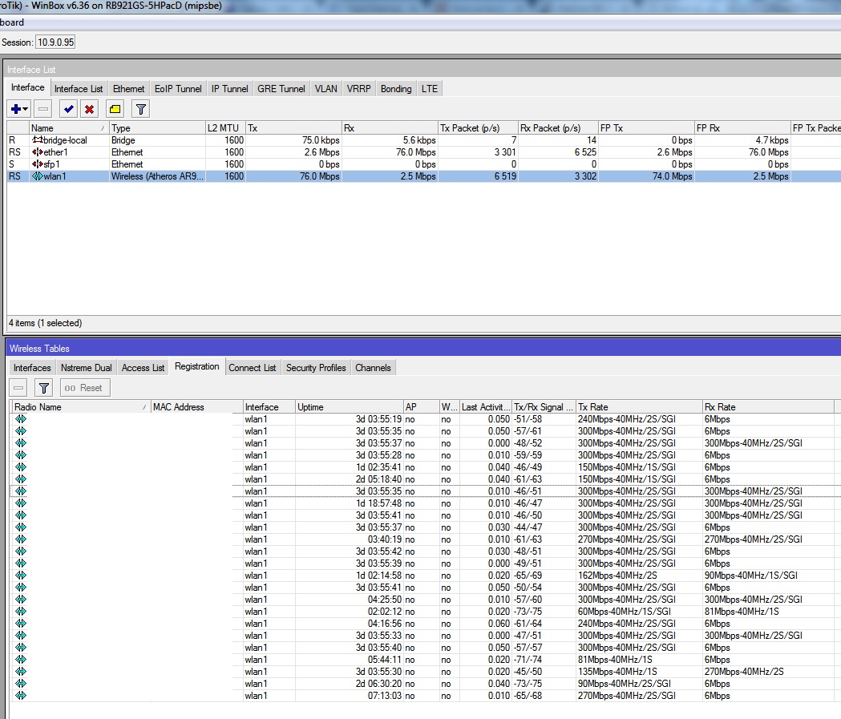Screen dimensions: 841x719
Task: Open the Bonding tab
Action: pos(396,89)
